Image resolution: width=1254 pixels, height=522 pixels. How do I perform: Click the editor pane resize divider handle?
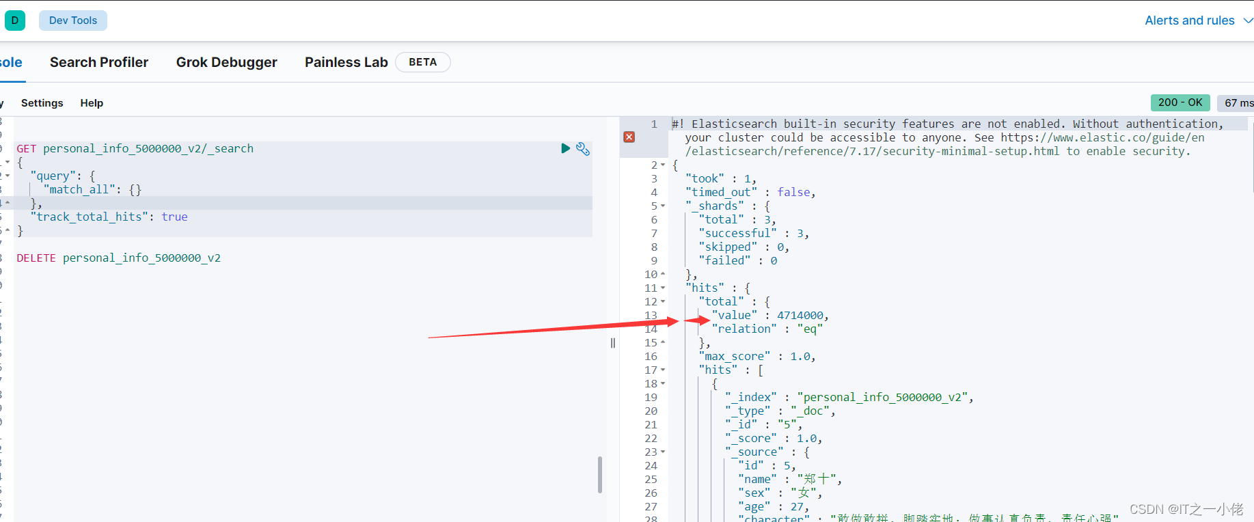tap(613, 343)
